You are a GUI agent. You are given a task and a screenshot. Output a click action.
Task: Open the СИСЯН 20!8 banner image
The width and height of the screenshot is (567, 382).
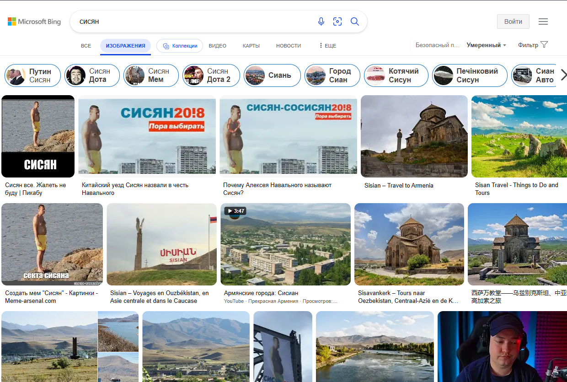tap(147, 136)
